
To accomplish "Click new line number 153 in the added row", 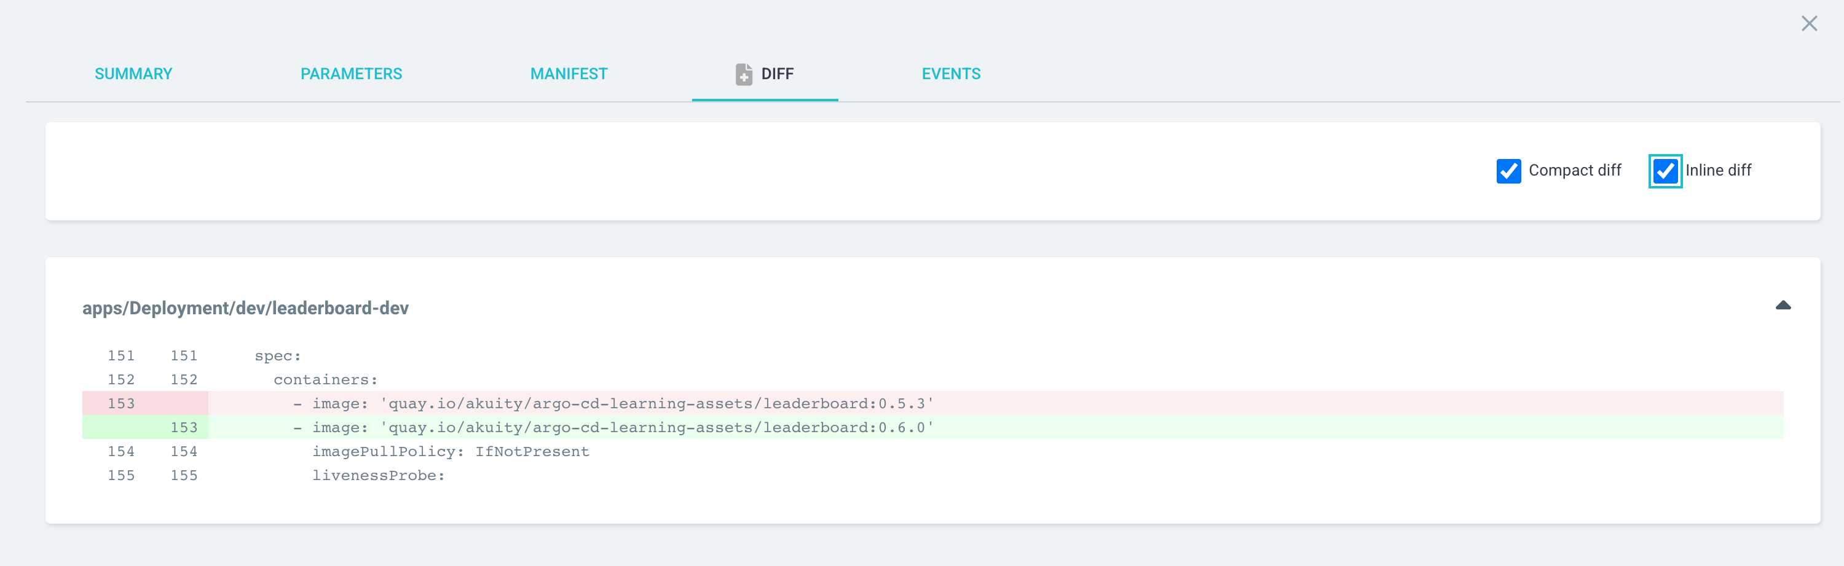I will (184, 427).
